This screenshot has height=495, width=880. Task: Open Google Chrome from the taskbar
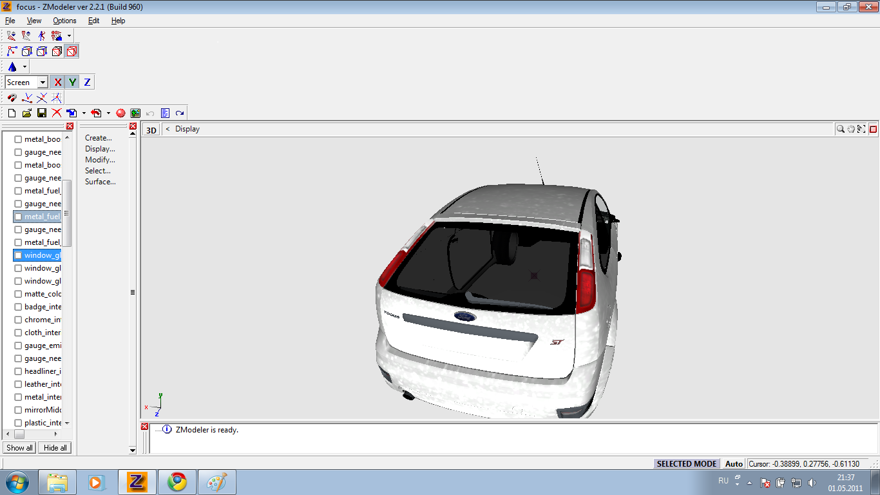[x=177, y=482]
